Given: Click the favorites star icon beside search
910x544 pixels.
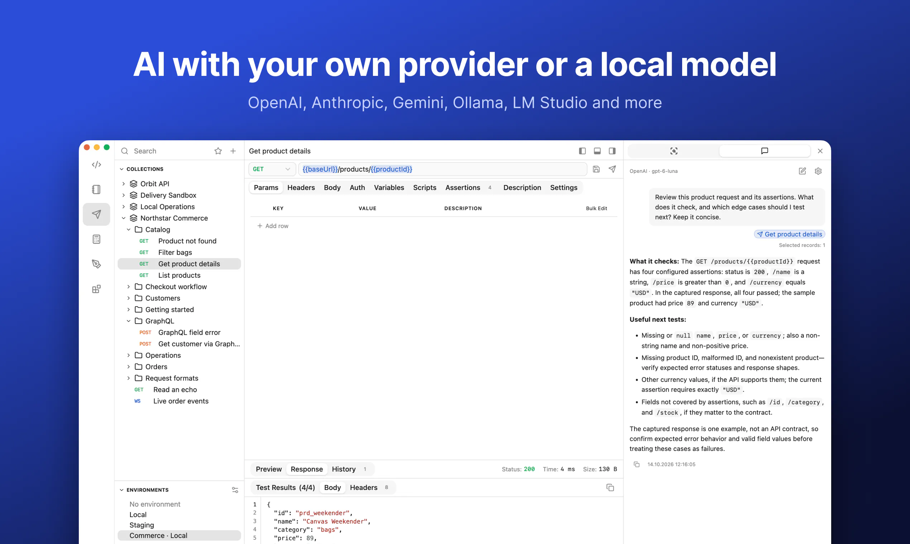Looking at the screenshot, I should [x=218, y=151].
